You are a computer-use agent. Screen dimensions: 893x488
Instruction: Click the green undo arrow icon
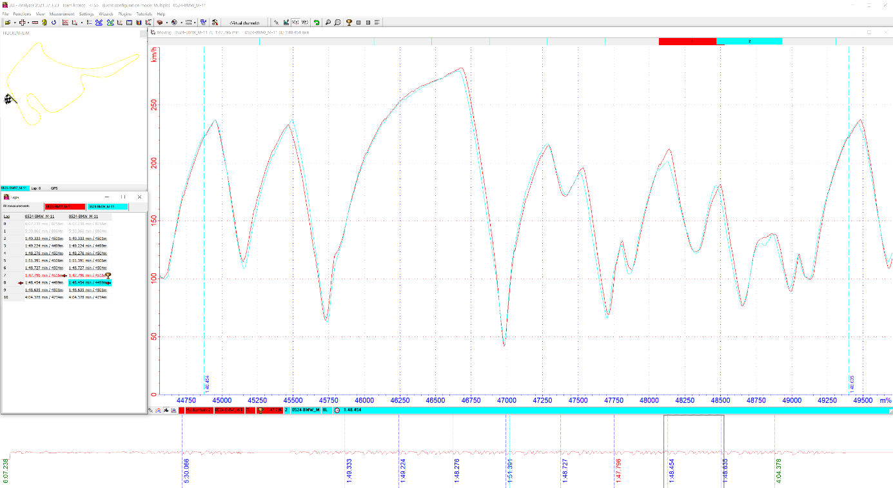click(317, 22)
